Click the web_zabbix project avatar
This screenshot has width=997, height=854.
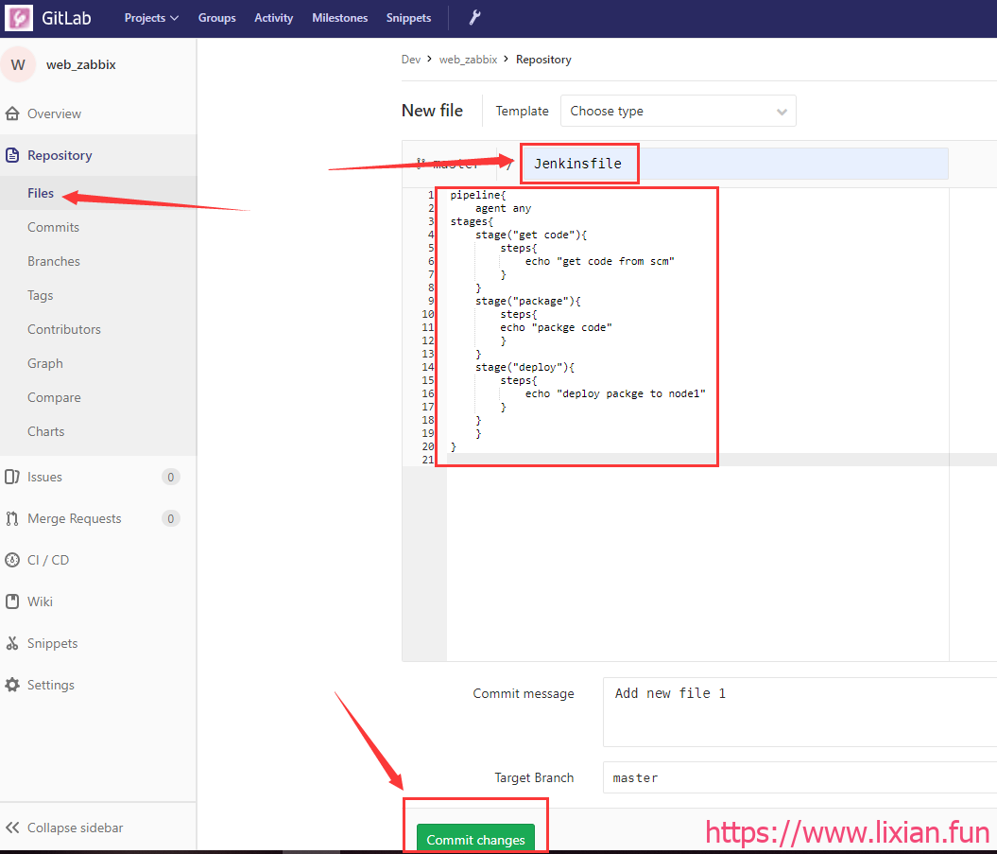point(18,65)
